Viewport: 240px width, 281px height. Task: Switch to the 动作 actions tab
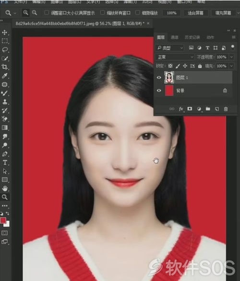[x=210, y=37]
